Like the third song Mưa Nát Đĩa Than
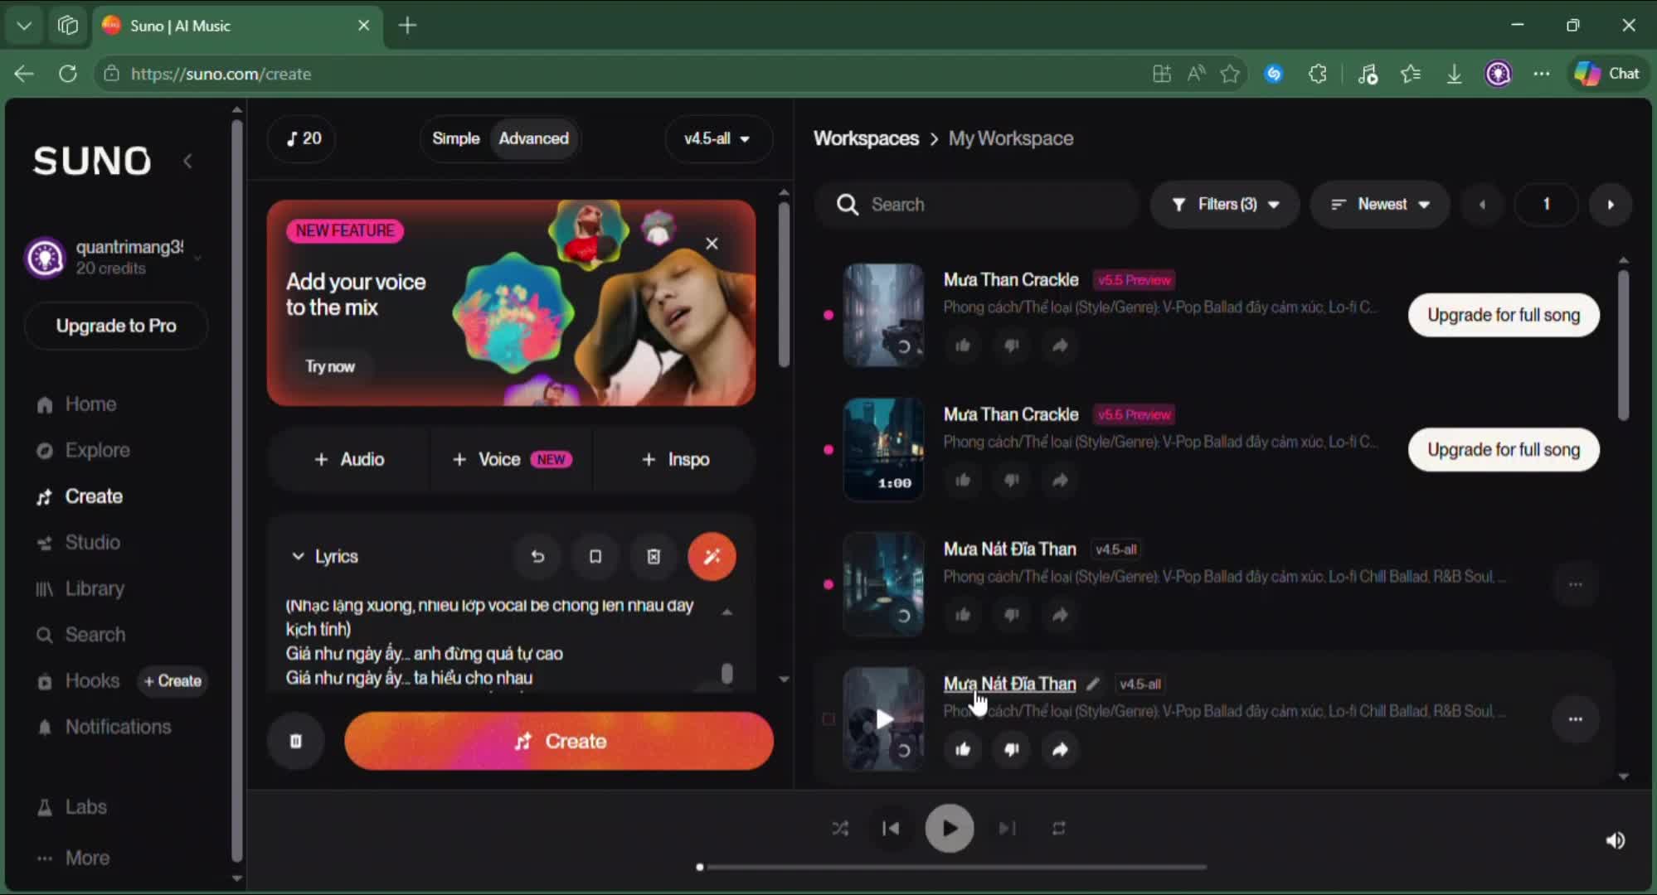 point(962,615)
